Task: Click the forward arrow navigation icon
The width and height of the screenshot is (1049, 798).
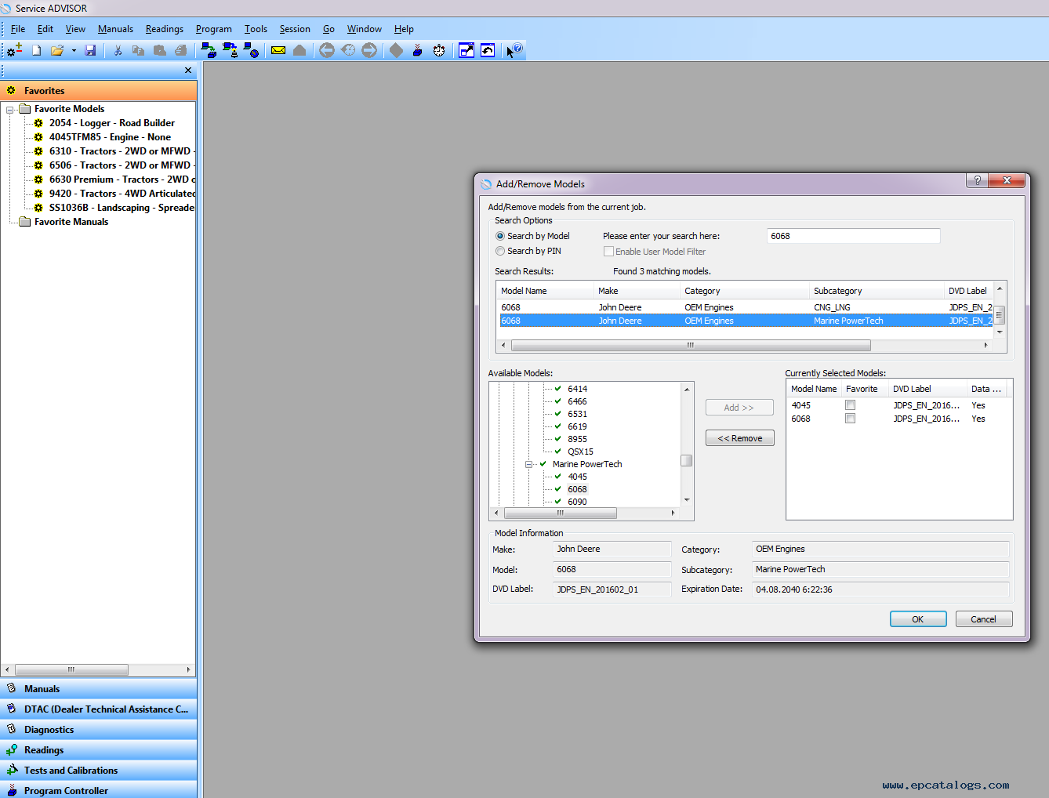Action: (369, 50)
